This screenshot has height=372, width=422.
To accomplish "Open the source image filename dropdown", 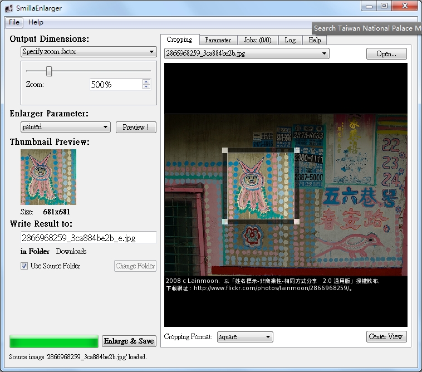I will click(x=247, y=53).
